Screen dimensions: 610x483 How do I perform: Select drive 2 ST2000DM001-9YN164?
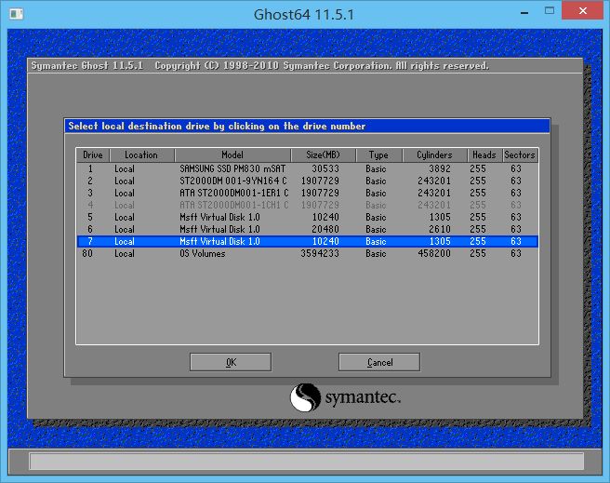coord(306,181)
